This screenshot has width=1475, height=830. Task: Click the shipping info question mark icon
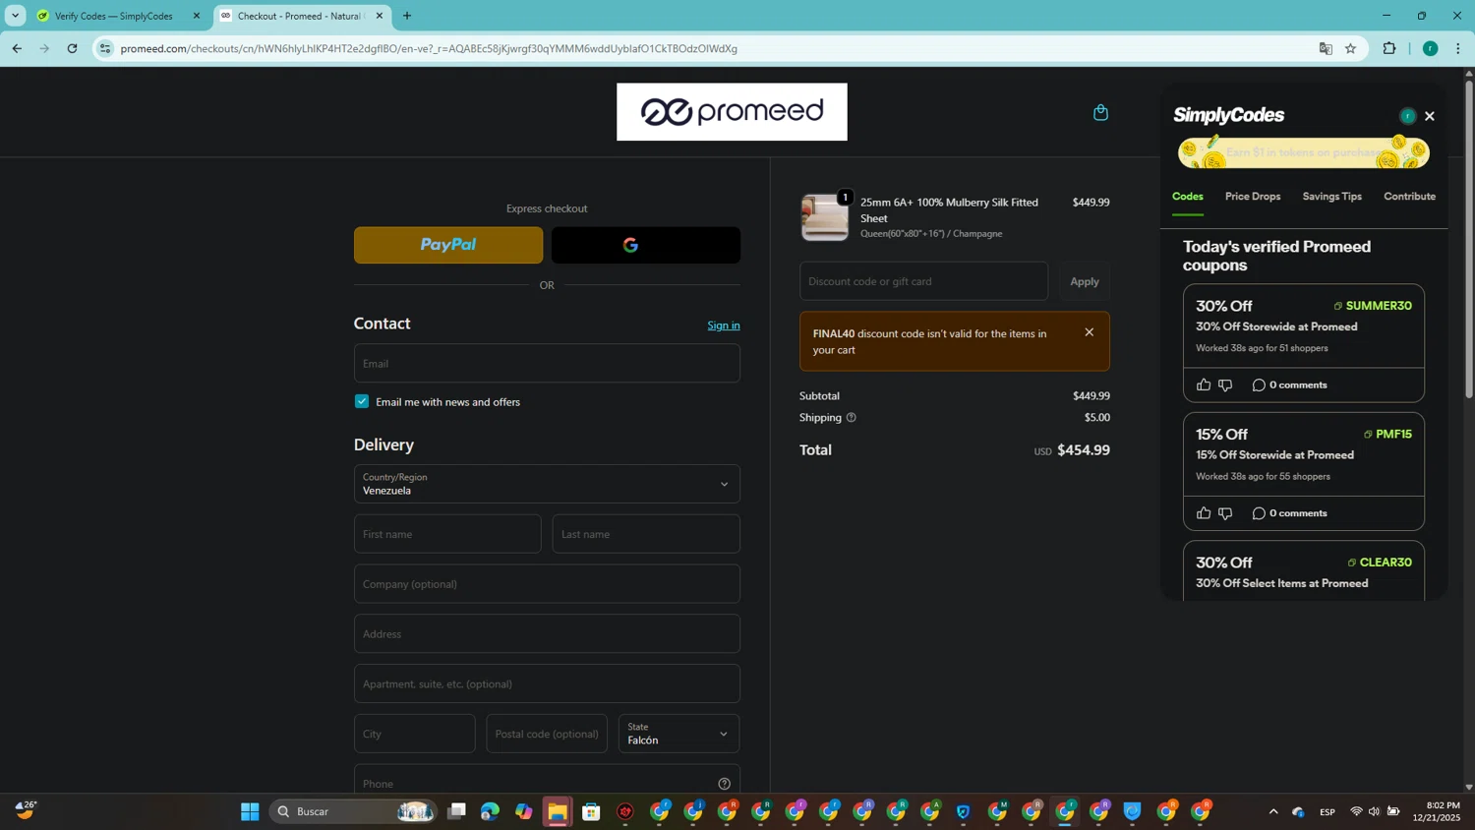click(x=852, y=418)
